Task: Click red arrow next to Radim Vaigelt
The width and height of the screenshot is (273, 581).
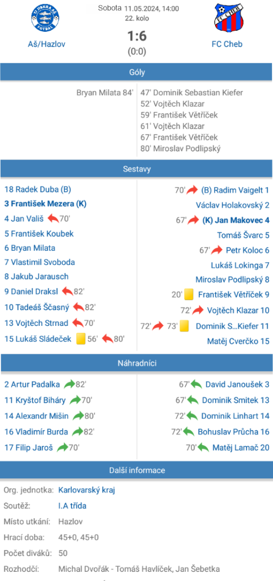Action: 192,190
